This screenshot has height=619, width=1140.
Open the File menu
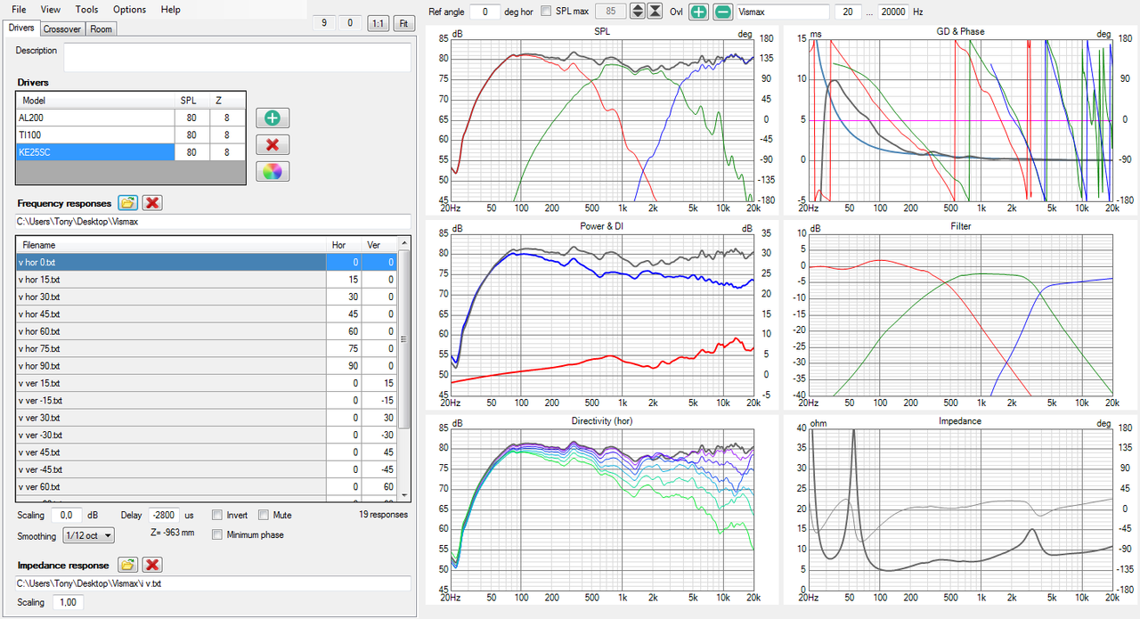coord(19,9)
